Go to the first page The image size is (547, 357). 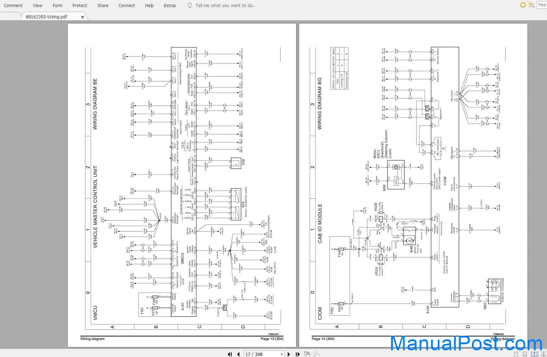tap(230, 354)
